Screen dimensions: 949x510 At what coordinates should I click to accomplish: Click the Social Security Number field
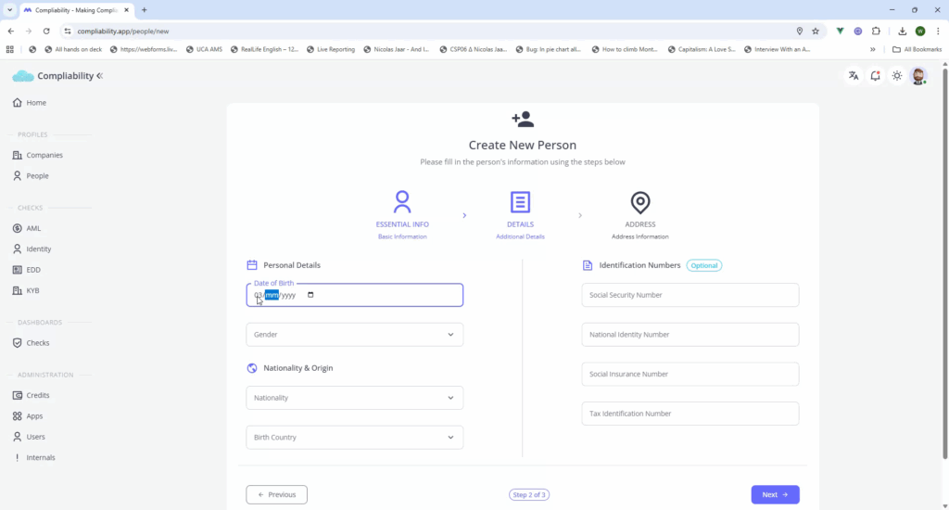[x=690, y=295]
